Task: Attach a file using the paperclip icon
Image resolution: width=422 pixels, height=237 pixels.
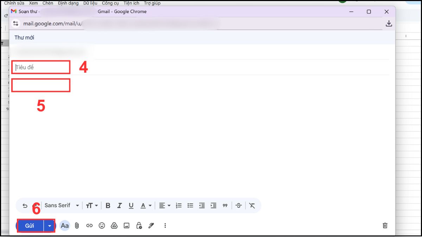Action: click(x=77, y=226)
